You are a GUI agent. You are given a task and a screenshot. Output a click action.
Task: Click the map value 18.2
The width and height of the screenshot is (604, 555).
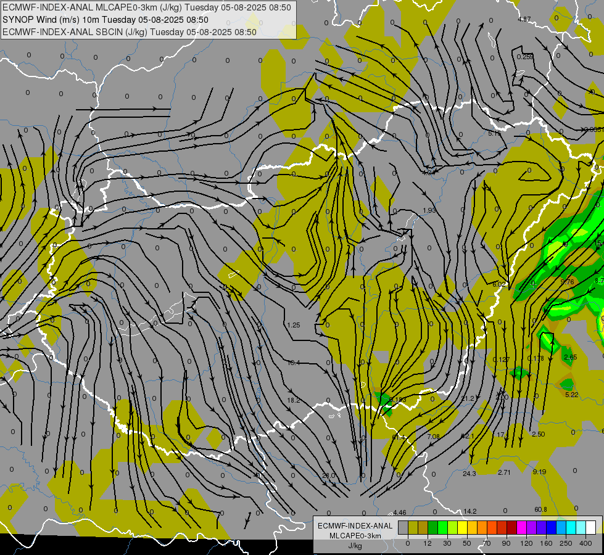coord(294,400)
